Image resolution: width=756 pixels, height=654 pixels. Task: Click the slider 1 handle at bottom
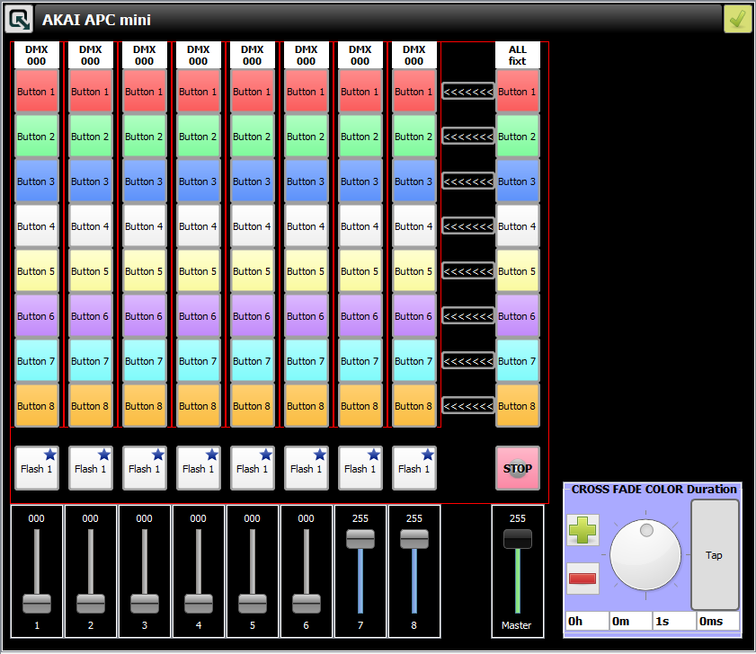(x=37, y=603)
